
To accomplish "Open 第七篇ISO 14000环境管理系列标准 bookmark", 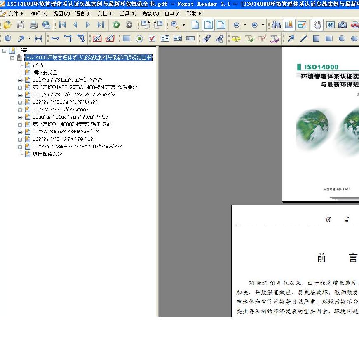I will click(x=72, y=124).
